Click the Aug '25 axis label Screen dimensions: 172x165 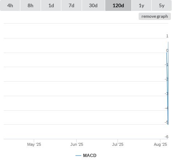pos(160,144)
